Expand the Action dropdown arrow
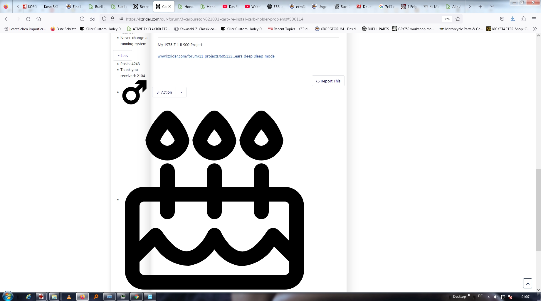541x301 pixels. (x=181, y=92)
